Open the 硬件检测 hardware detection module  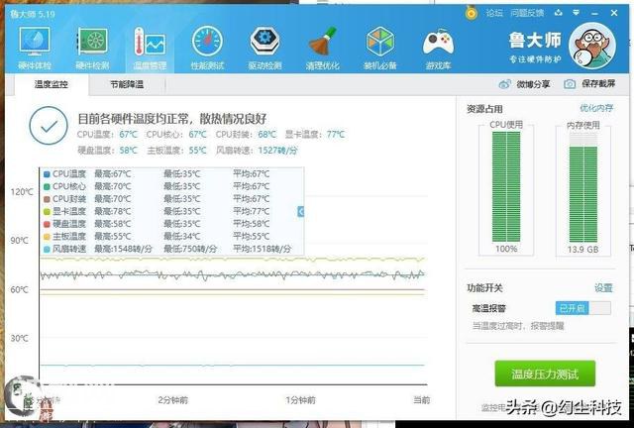pyautogui.click(x=92, y=49)
